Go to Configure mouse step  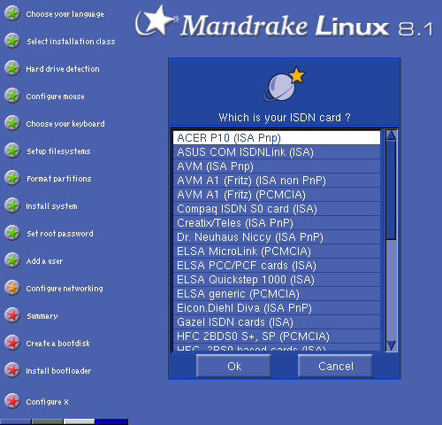55,97
